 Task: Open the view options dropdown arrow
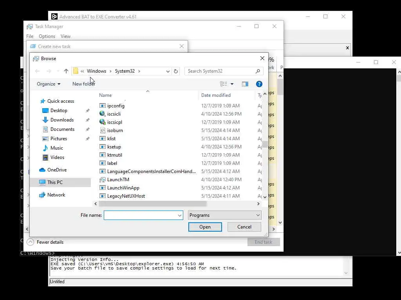(x=232, y=84)
